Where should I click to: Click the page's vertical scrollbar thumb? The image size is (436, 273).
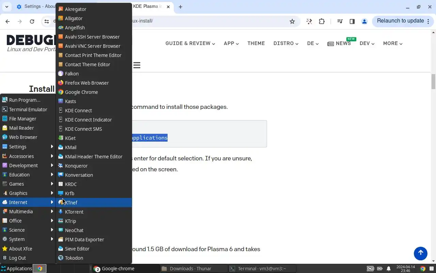pos(434,81)
